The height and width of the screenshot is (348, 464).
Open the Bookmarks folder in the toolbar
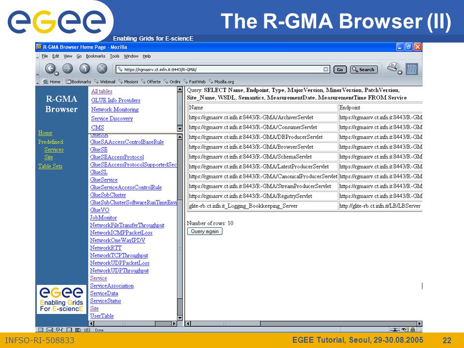click(x=78, y=82)
